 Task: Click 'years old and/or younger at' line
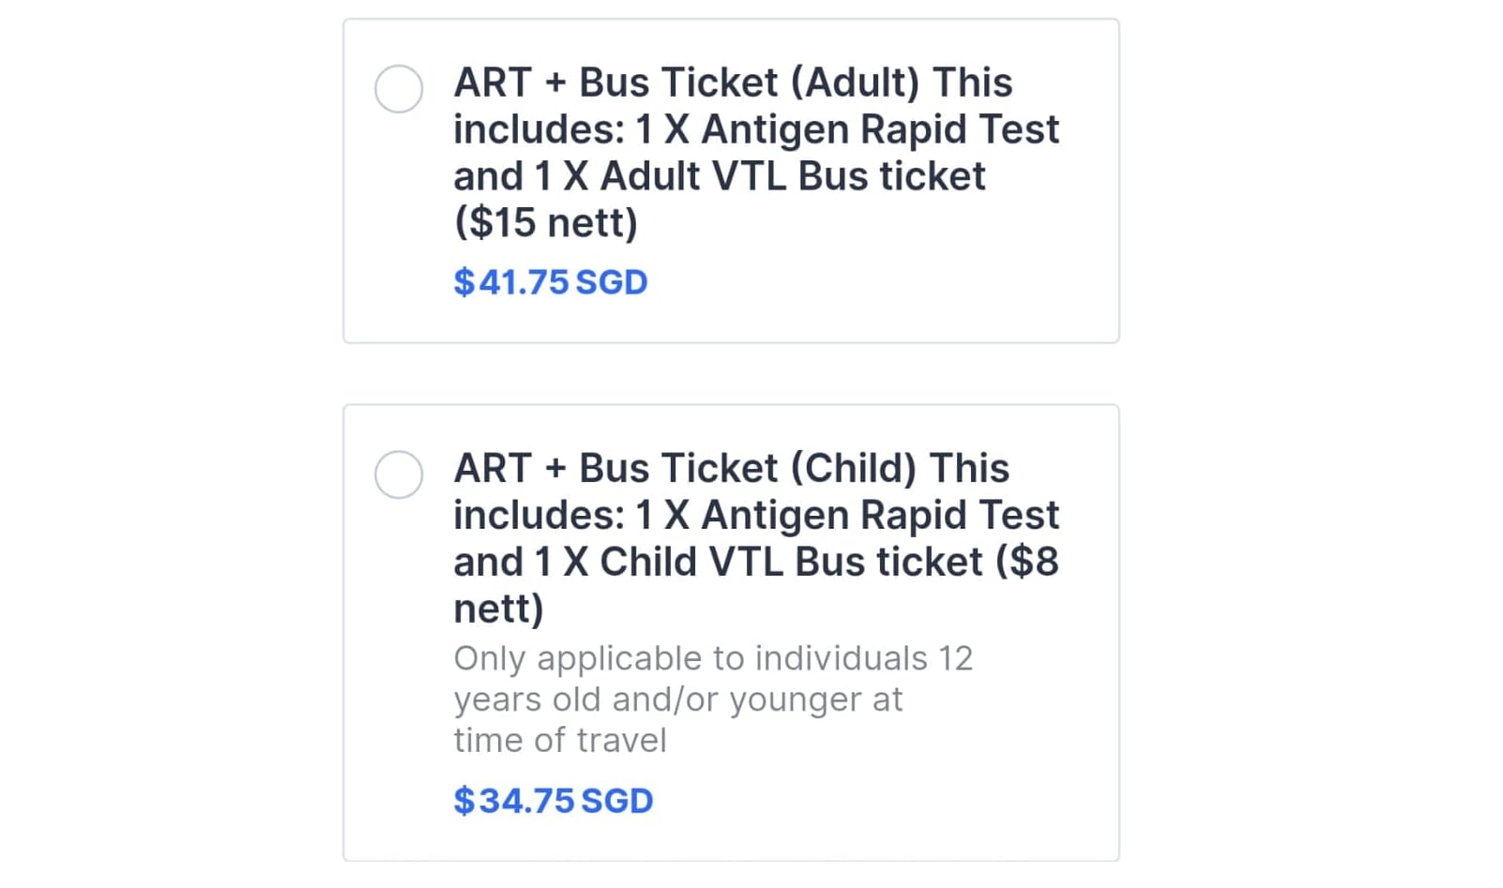[677, 700]
